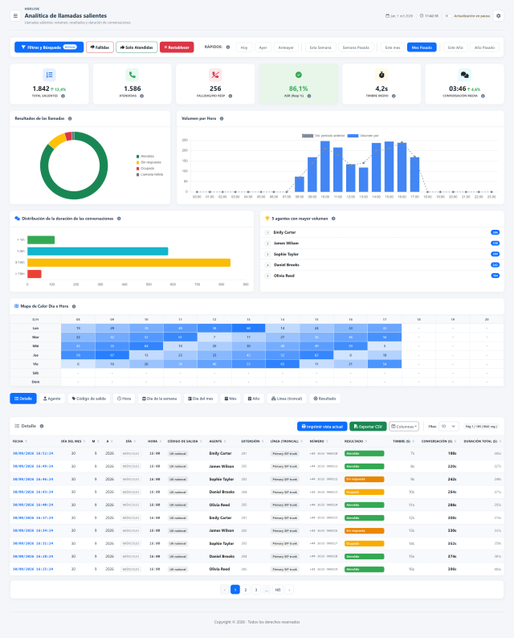Switch to the Línea (troncal) tab
Screen dimensions: 514x638
287,399
